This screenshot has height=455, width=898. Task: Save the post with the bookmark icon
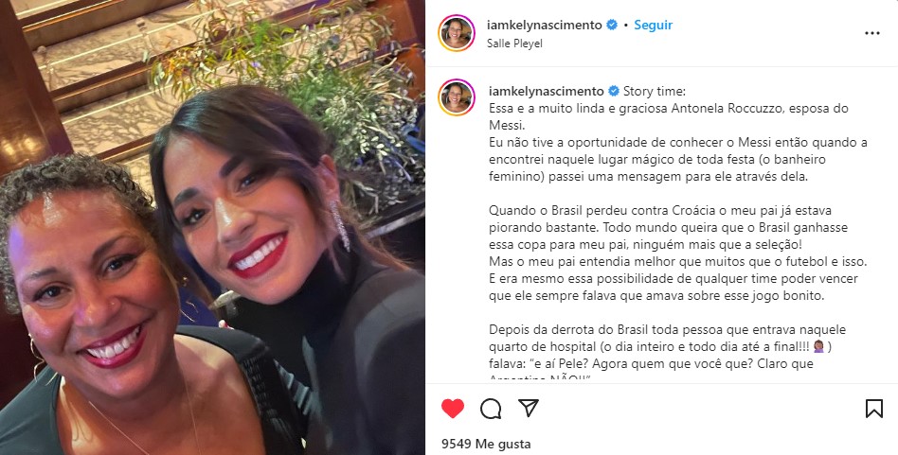(874, 408)
